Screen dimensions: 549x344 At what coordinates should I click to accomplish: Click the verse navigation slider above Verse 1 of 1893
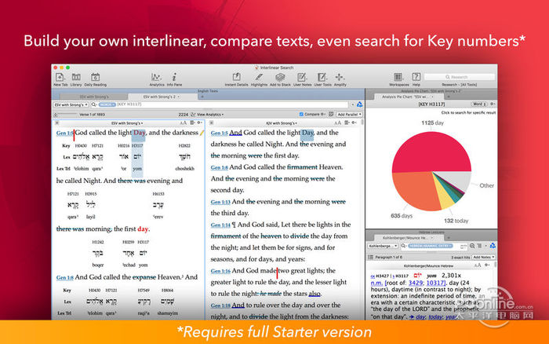pos(66,115)
